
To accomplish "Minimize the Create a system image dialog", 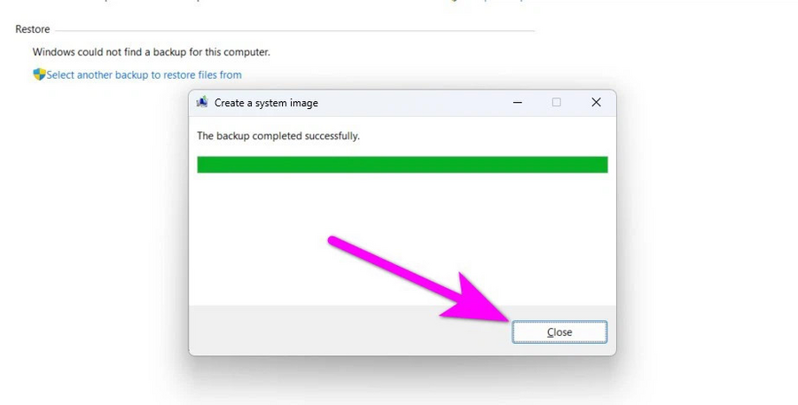I will point(518,102).
